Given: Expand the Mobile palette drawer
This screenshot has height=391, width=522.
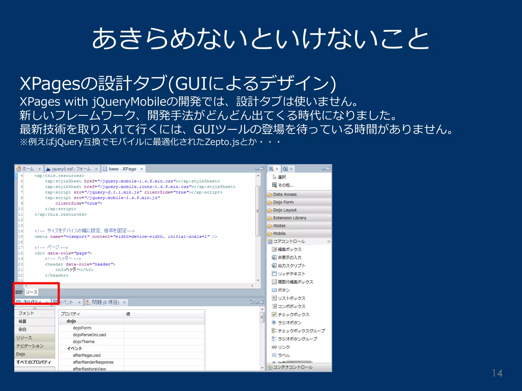Looking at the screenshot, I should [x=299, y=233].
